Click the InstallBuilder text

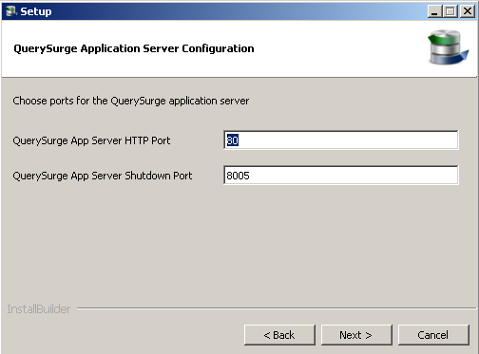tap(39, 309)
